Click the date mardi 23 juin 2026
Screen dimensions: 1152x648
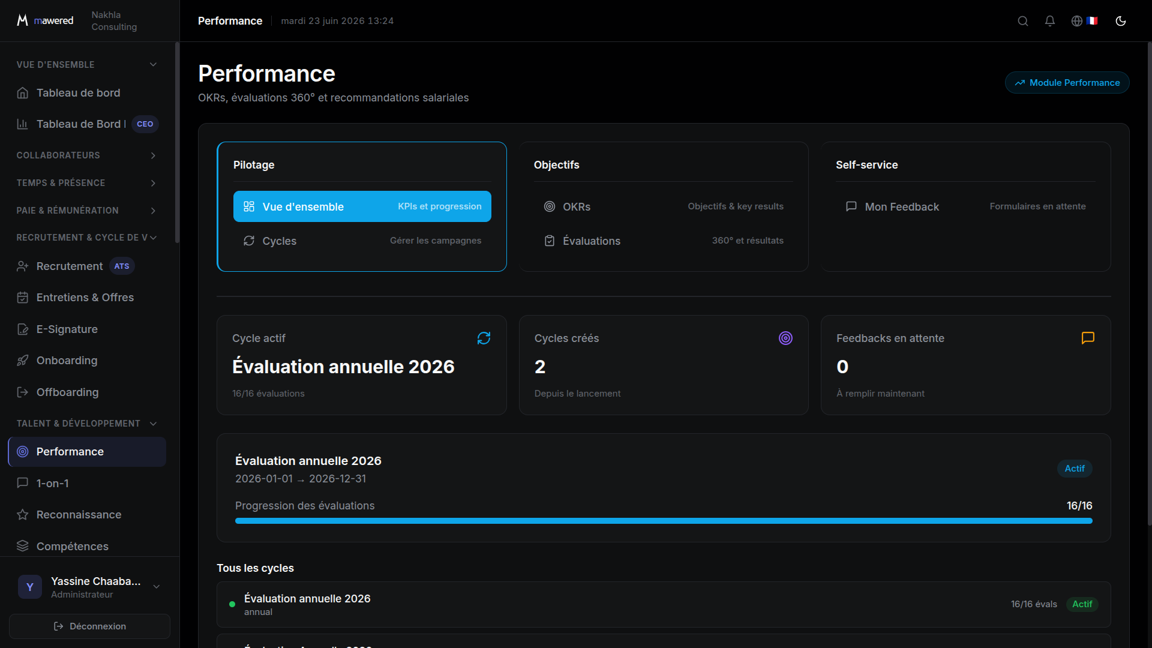click(x=337, y=21)
